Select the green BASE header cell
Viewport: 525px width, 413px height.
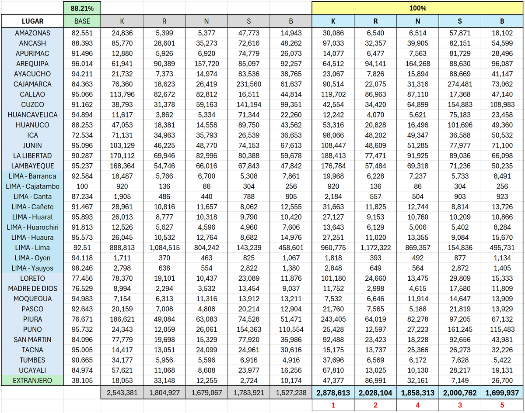click(x=82, y=21)
